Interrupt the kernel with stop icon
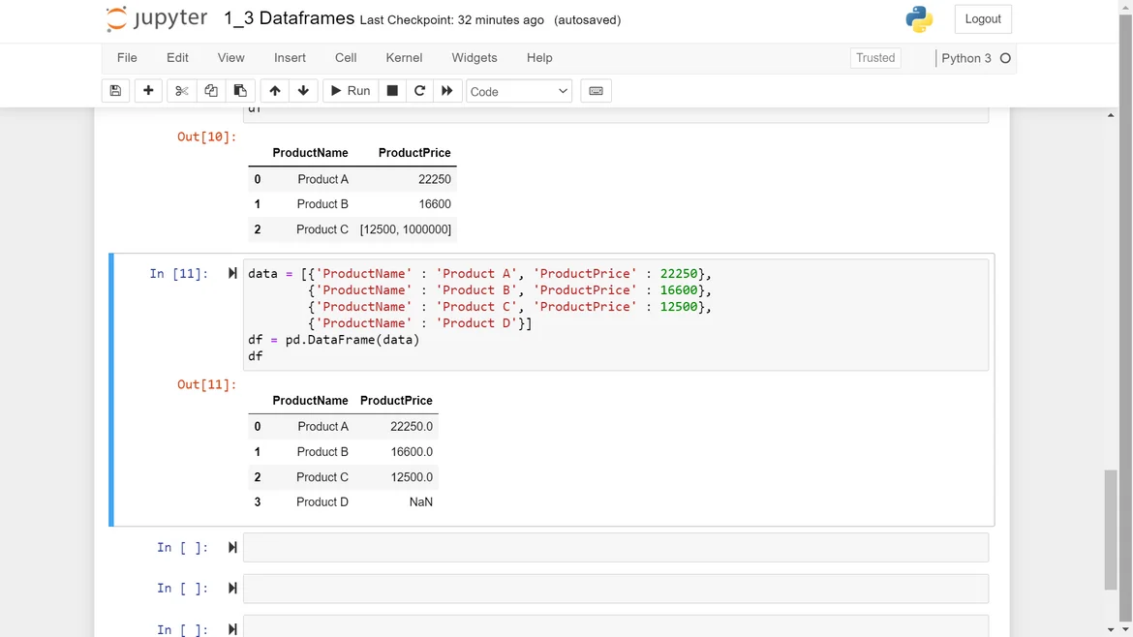This screenshot has height=637, width=1133. 392,91
